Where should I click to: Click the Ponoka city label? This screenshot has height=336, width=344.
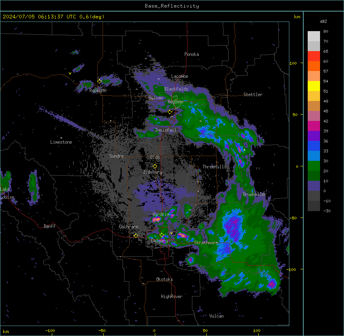[192, 54]
